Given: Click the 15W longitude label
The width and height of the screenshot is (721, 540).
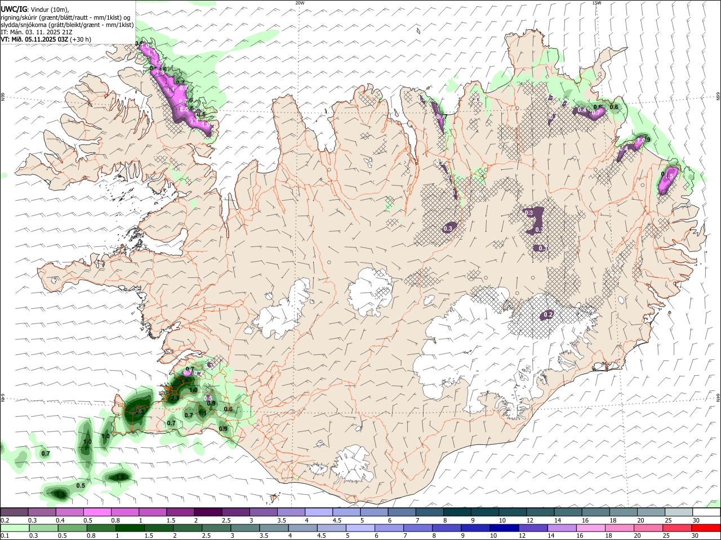Looking at the screenshot, I should [597, 3].
